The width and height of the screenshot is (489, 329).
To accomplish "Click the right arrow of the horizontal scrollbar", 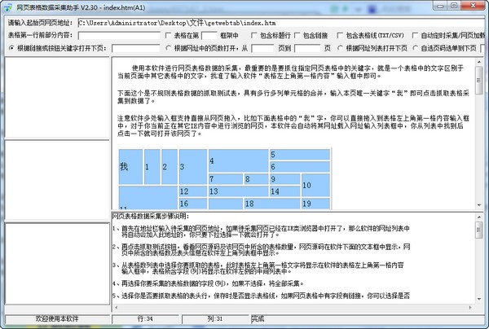I will click(470, 308).
